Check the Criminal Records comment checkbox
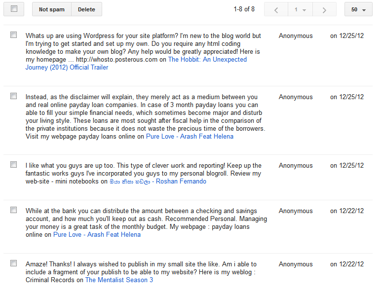Viewport: 382px width, 293px height. 14,263
